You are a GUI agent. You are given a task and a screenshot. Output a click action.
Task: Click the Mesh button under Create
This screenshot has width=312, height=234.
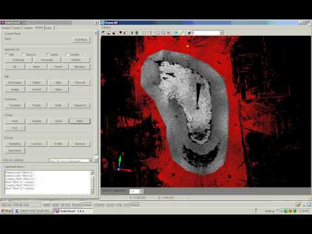[80, 121]
